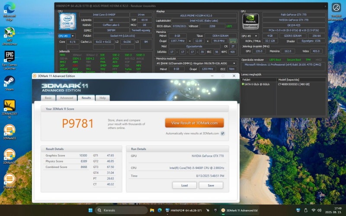Select Intel Core i5-9400F CPU name field
Viewport: 346px width, 216px height.
[x=104, y=15]
